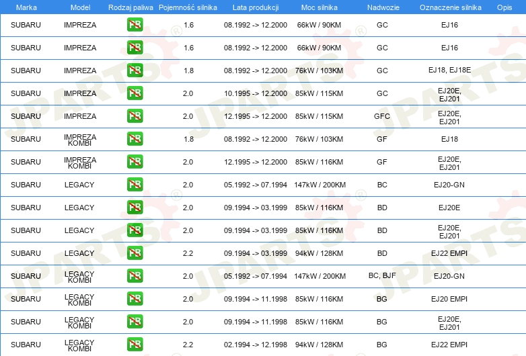Viewport: 526px width, 356px height.
Task: Click capacity 1.8 in Impreza GC row
Action: [188, 71]
